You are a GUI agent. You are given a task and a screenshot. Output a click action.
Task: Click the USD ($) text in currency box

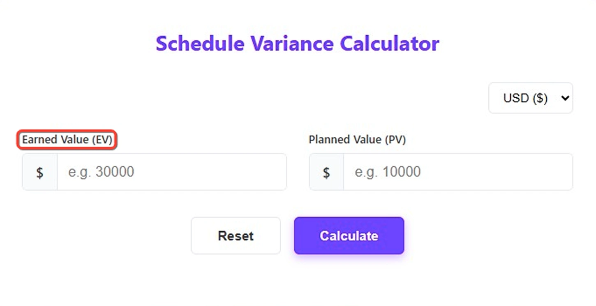(525, 98)
